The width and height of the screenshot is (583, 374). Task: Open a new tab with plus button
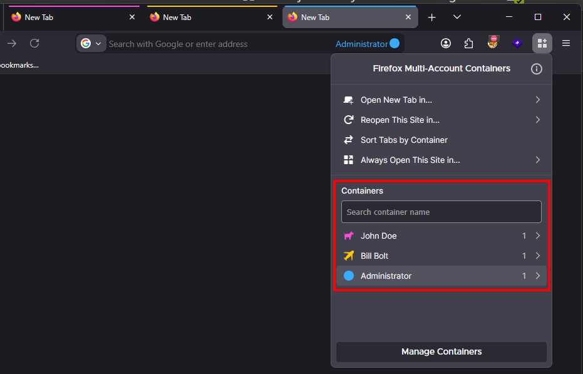coord(431,18)
